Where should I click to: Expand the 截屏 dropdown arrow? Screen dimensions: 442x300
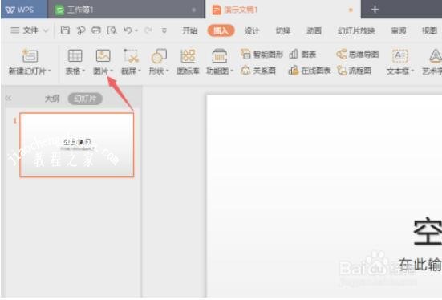tap(140, 71)
